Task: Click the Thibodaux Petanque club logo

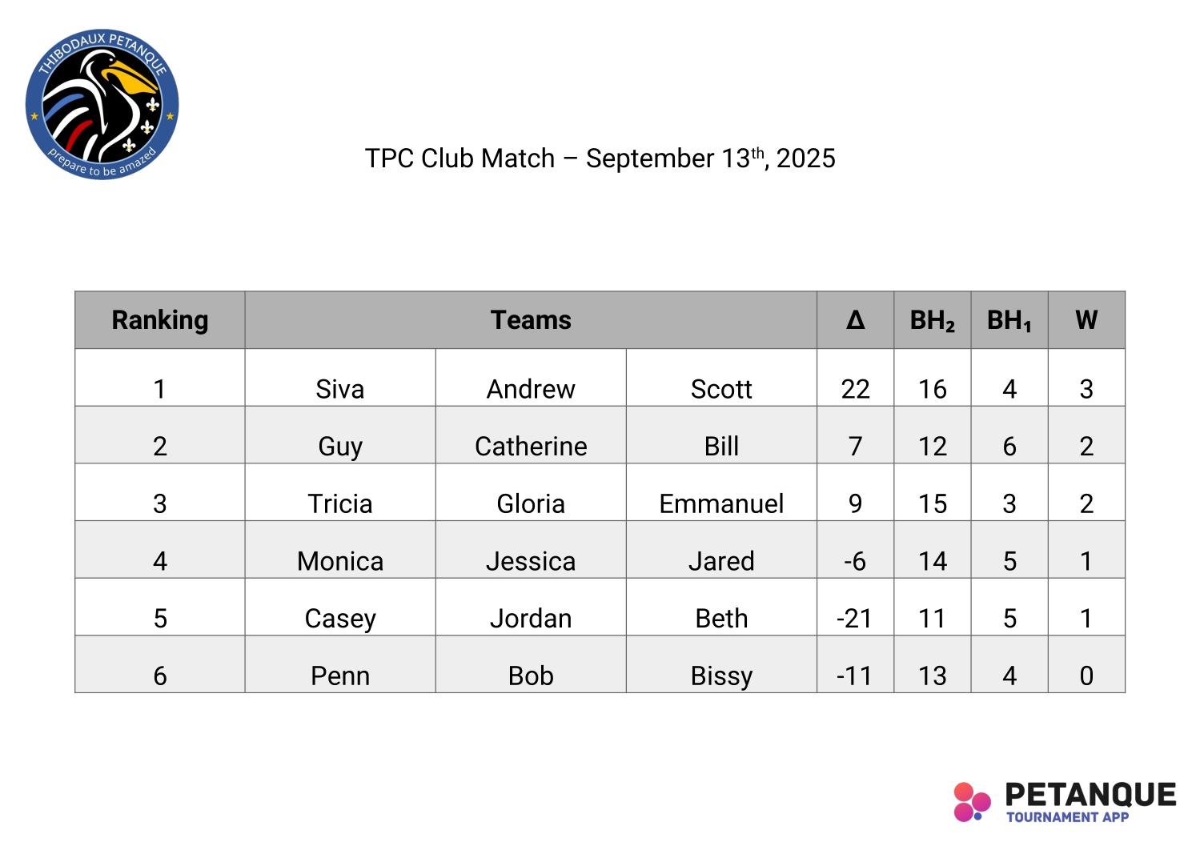Action: [x=102, y=105]
